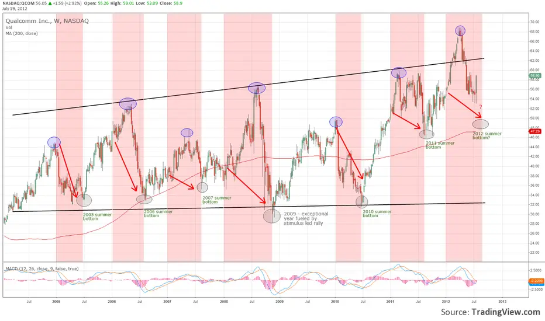Select the 2006 summer bottom annotation

tap(158, 214)
